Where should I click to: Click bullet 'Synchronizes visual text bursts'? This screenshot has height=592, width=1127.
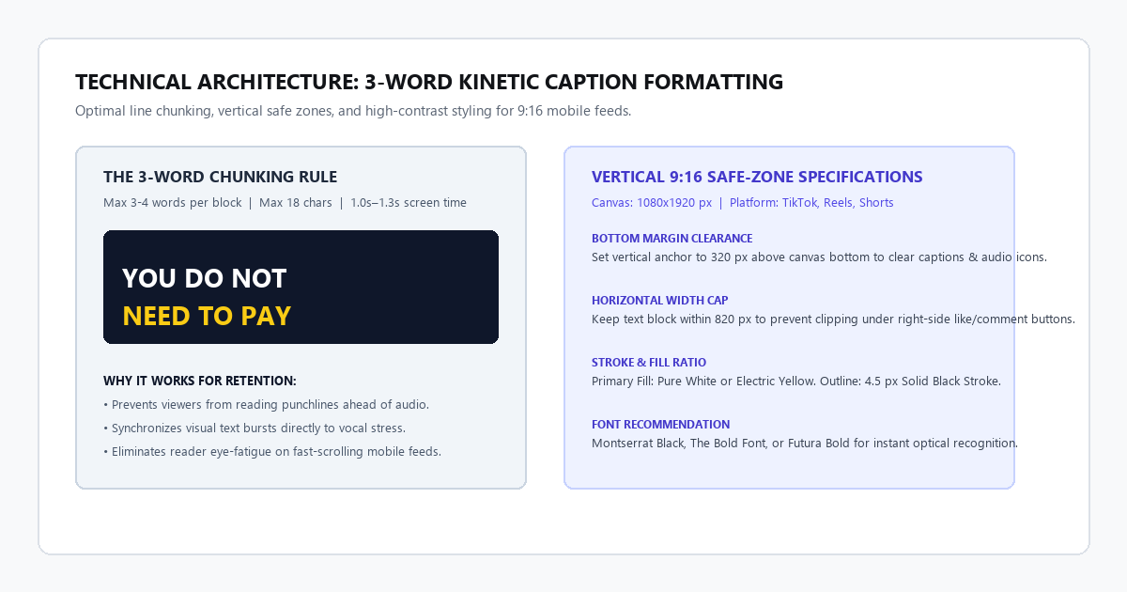(x=255, y=428)
